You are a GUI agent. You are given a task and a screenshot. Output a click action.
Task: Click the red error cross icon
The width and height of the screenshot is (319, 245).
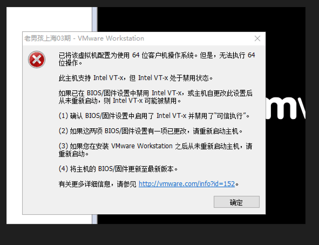[x=37, y=59]
